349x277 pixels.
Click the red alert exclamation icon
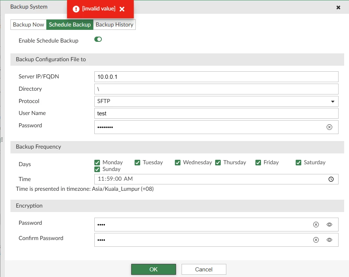click(x=76, y=9)
